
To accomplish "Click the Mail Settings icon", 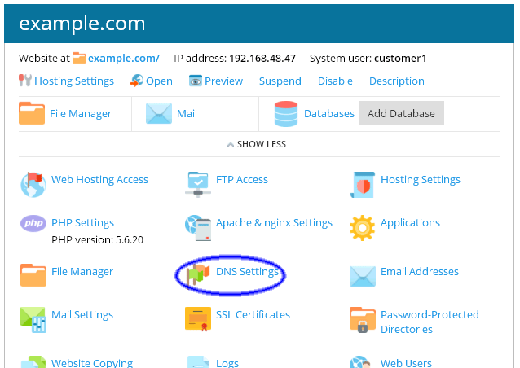I will point(33,318).
